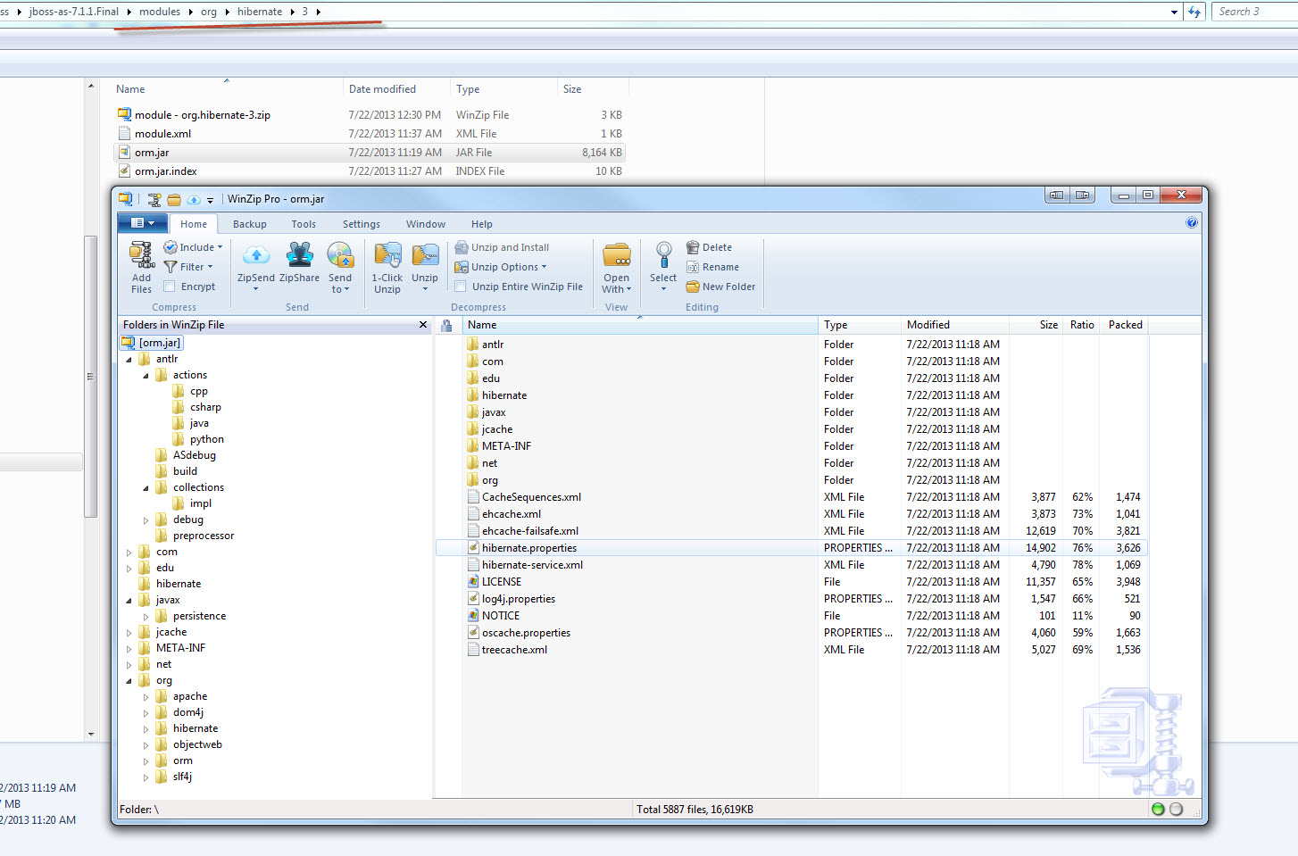Viewport: 1298px width, 856px height.
Task: Open the WinZip help icon
Action: 1192,223
